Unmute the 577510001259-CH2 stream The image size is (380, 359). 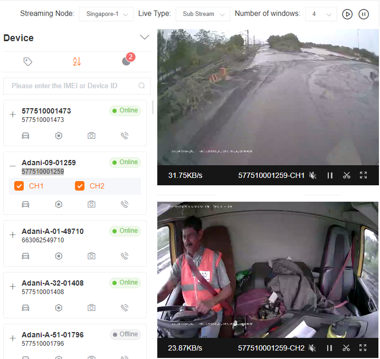coord(312,348)
